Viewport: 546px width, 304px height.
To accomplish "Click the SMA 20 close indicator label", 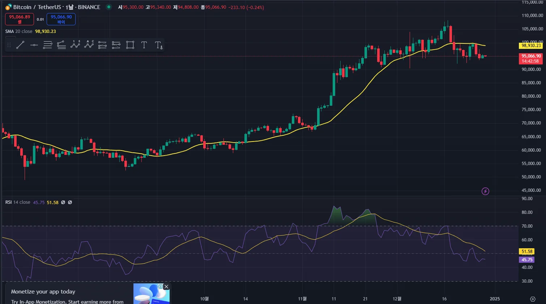I will click(19, 31).
